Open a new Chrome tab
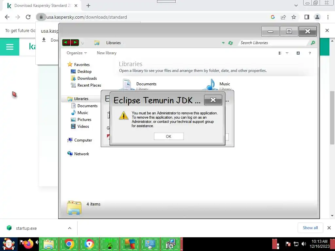This screenshot has height=251, width=335. [x=88, y=6]
